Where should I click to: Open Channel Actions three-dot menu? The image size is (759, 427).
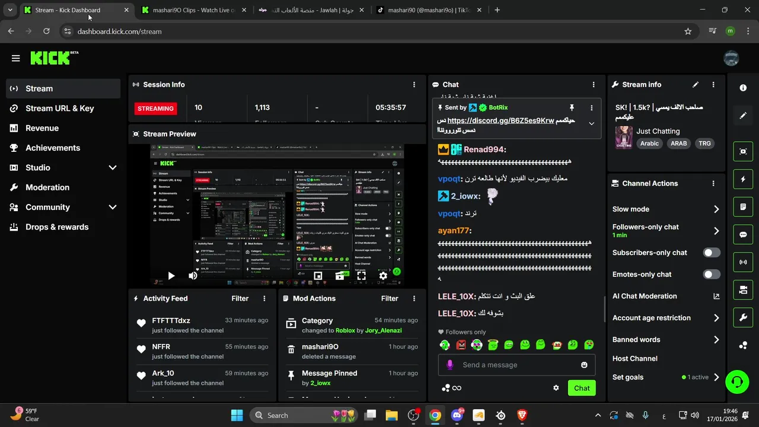click(713, 184)
